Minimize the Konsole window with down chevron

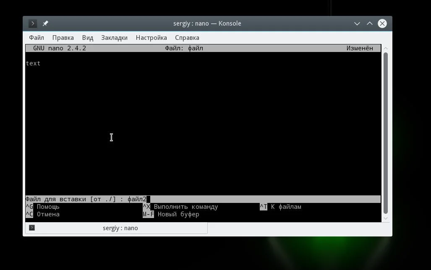click(357, 23)
